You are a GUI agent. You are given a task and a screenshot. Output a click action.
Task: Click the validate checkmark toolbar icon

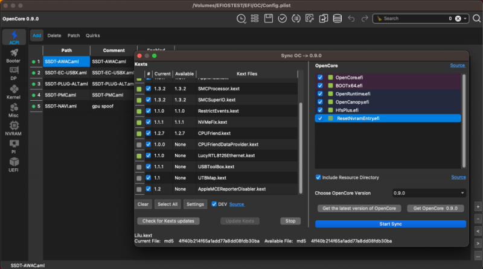pos(283,19)
